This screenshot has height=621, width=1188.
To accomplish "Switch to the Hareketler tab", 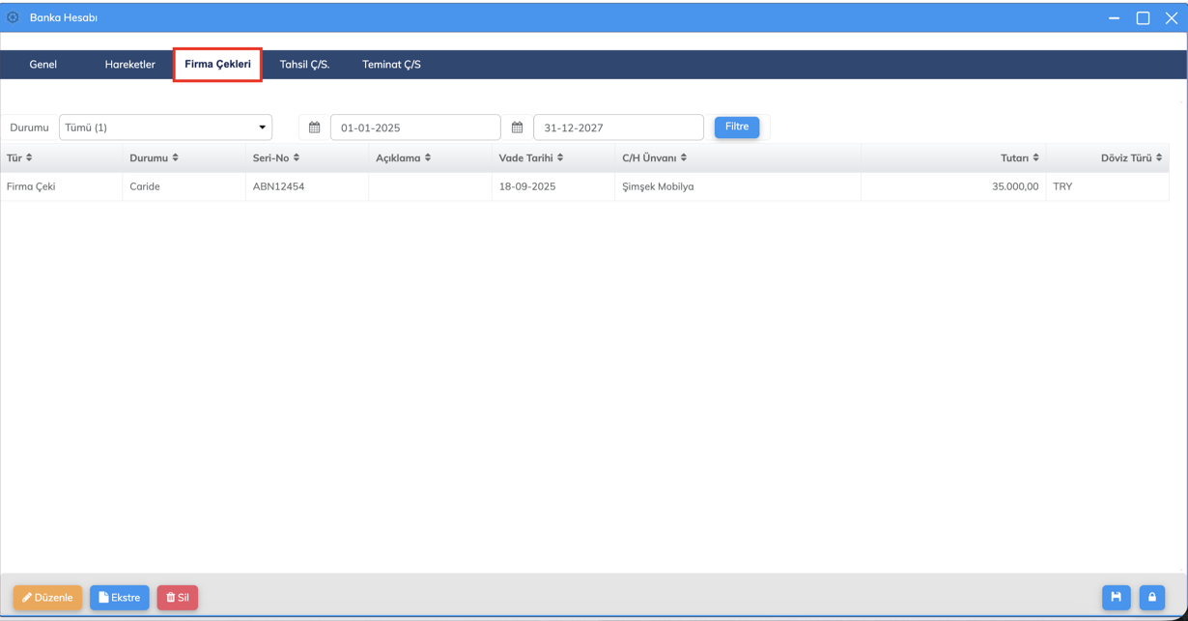I will (x=129, y=65).
